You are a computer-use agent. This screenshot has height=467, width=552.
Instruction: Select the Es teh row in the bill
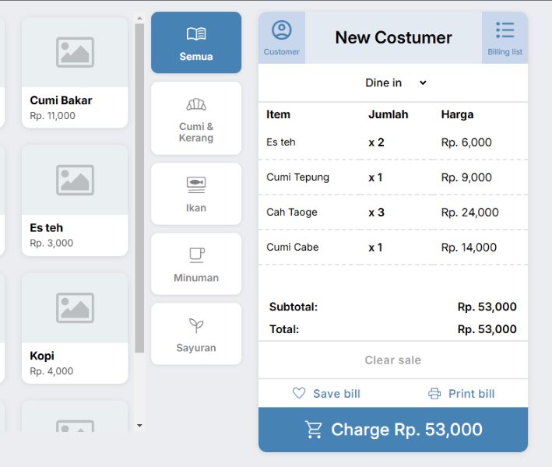click(393, 142)
